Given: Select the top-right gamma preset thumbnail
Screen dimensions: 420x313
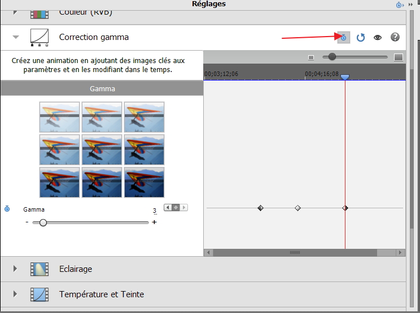Looking at the screenshot, I should click(x=144, y=117).
